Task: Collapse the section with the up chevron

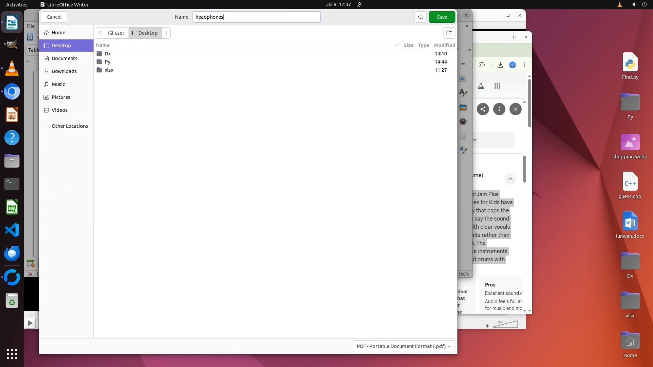Action: 510,179
